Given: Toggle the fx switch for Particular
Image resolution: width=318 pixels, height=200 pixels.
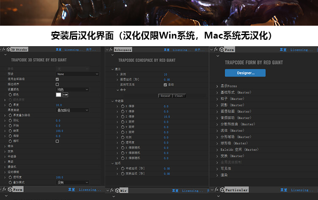Looking at the screenshot, I should tap(217, 190).
